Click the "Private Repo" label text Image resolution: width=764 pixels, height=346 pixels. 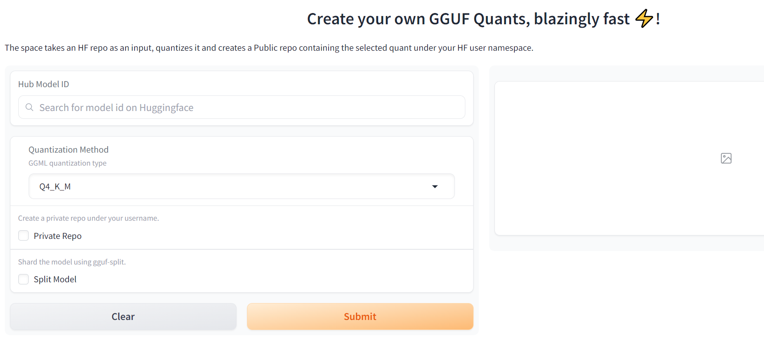point(58,236)
